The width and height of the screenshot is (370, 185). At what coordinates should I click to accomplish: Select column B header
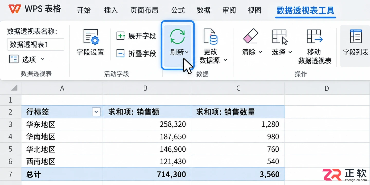point(147,88)
